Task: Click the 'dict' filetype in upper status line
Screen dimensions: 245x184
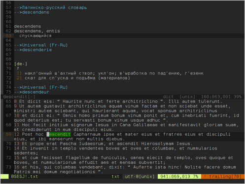Action: tap(168, 97)
